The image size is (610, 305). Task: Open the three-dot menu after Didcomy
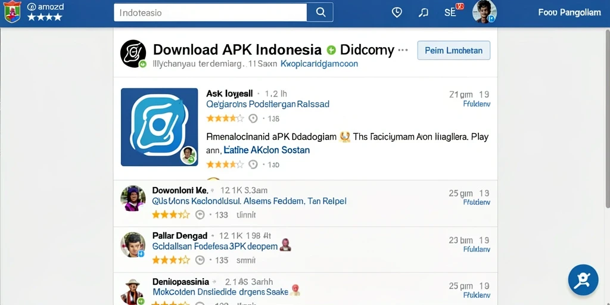point(403,50)
